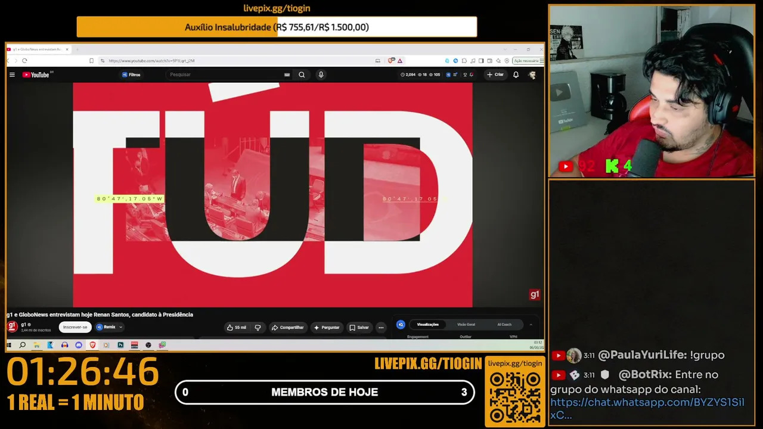The height and width of the screenshot is (429, 763).
Task: Click the Compartilhar share button
Action: click(287, 327)
